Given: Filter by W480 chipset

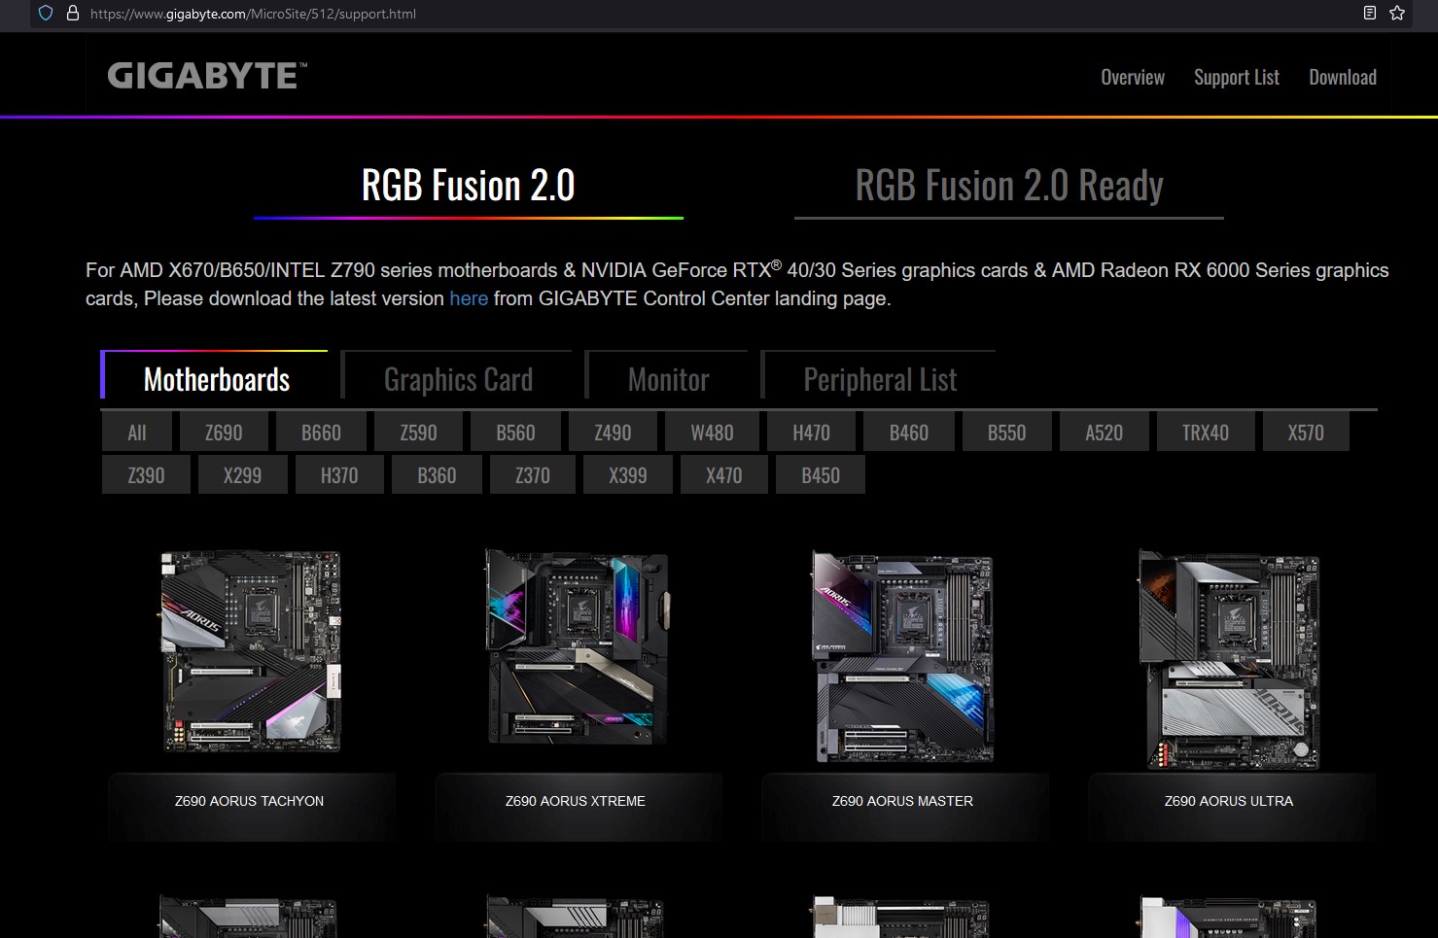Looking at the screenshot, I should [x=712, y=433].
